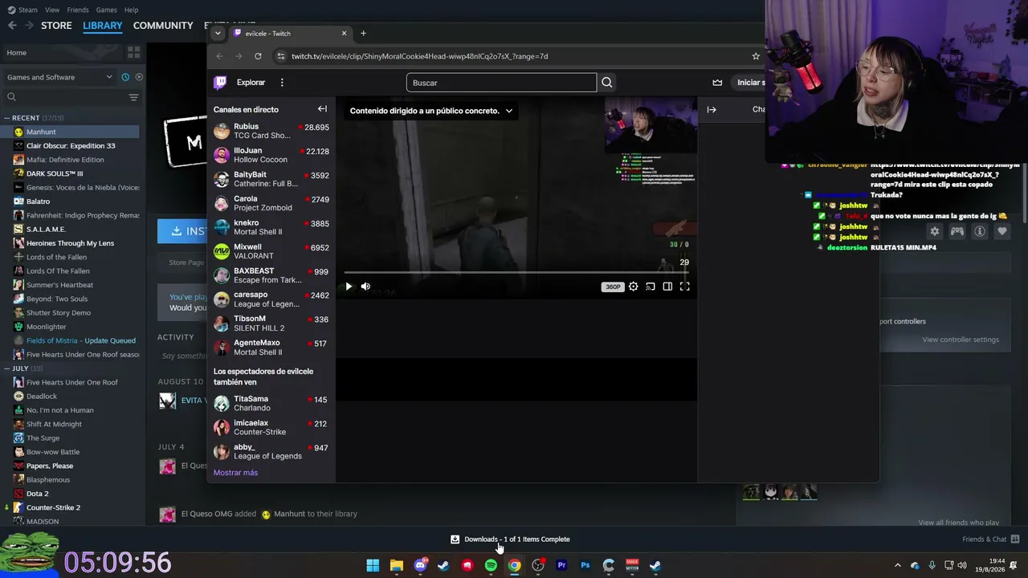Select Balatro in Steam library list
Image resolution: width=1028 pixels, height=578 pixels.
coord(38,201)
